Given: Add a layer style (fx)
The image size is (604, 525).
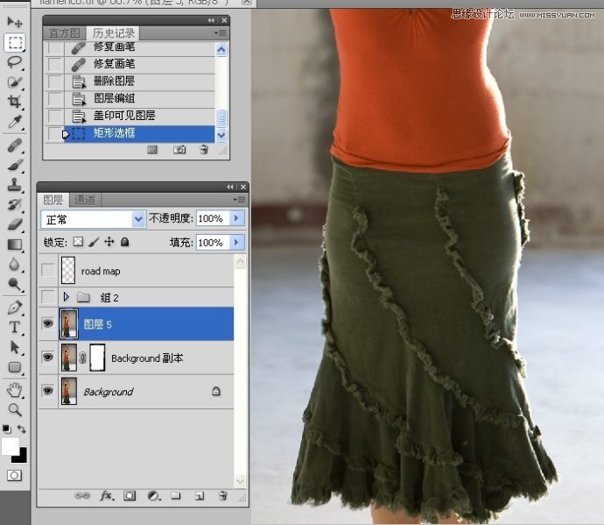Looking at the screenshot, I should [107, 496].
